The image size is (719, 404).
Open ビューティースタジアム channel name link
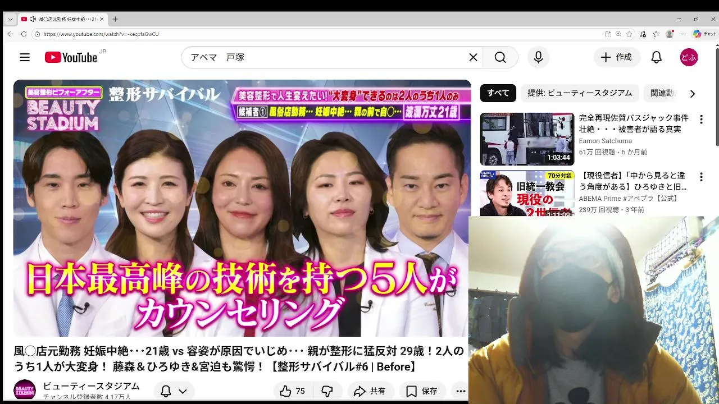coord(92,386)
